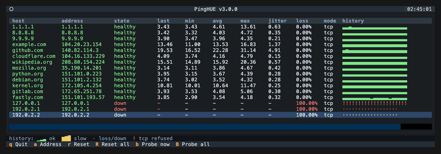Click the yellow slow sample in the history legend
The height and width of the screenshot is (154, 441).
coord(66,138)
